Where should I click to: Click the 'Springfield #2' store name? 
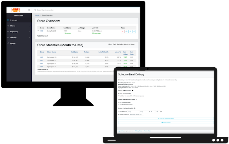(x=52, y=60)
